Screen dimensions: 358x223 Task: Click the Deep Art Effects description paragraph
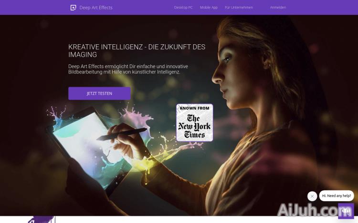tap(128, 69)
